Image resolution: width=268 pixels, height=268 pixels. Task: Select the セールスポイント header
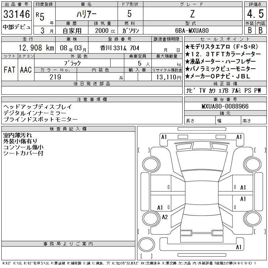225,39
